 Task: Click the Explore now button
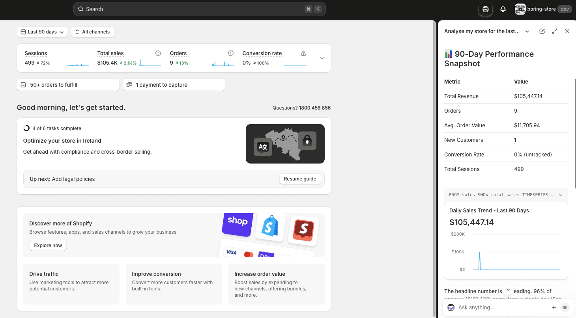click(x=48, y=245)
